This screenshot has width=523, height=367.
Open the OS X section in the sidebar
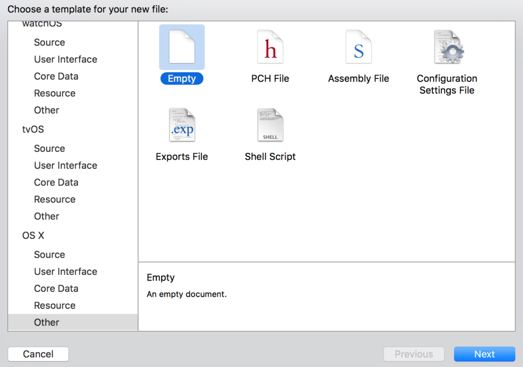(32, 235)
